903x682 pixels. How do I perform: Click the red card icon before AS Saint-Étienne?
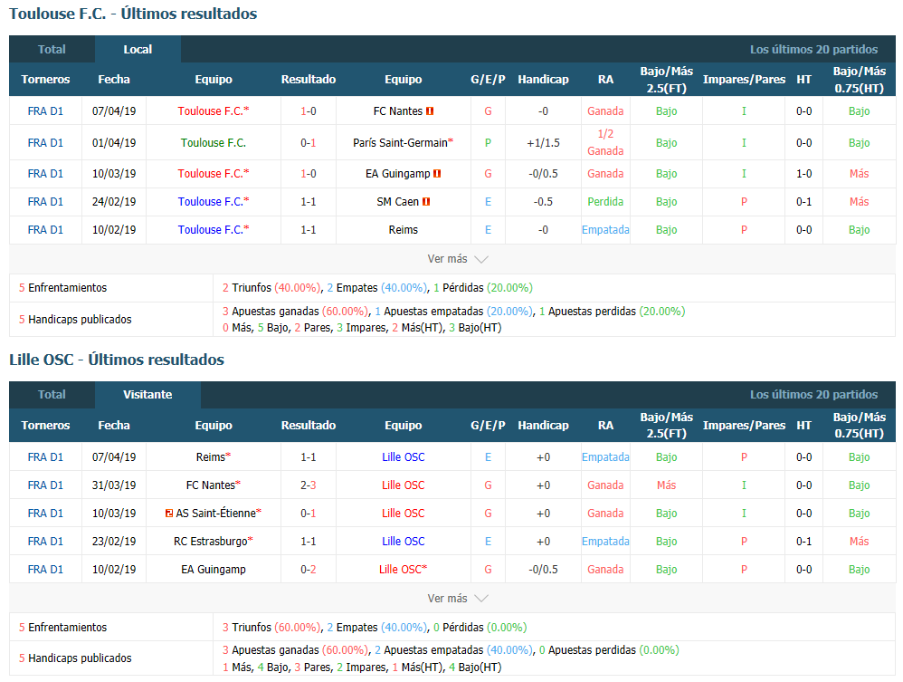168,514
